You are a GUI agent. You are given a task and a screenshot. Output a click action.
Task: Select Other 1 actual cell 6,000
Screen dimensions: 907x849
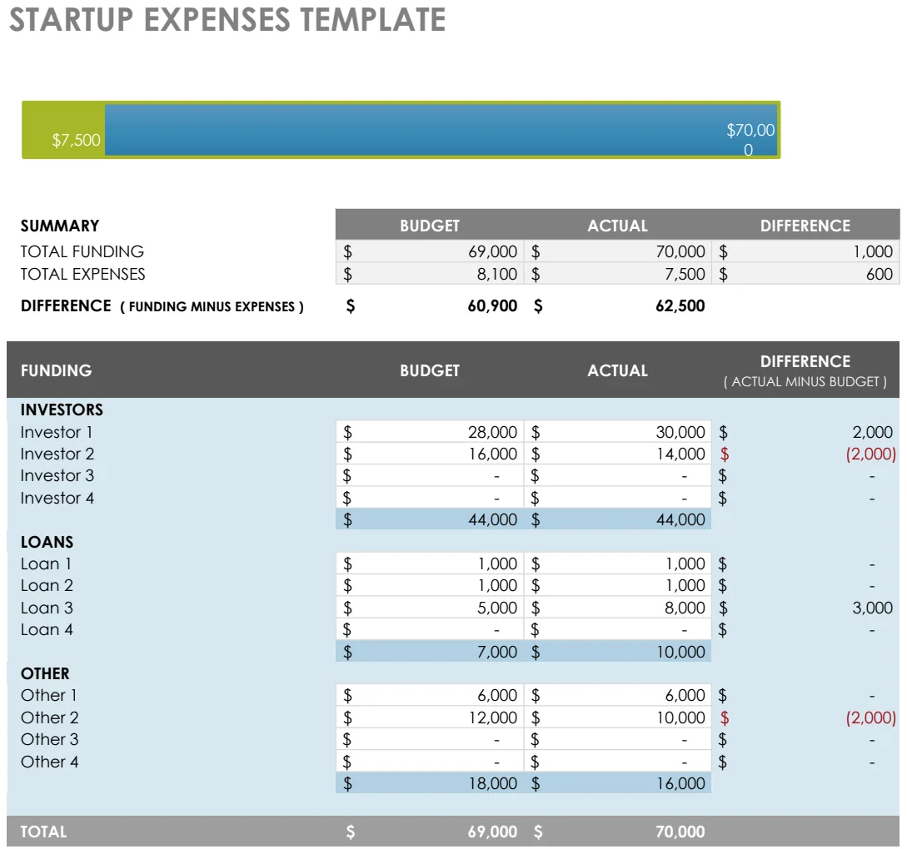[x=618, y=695]
